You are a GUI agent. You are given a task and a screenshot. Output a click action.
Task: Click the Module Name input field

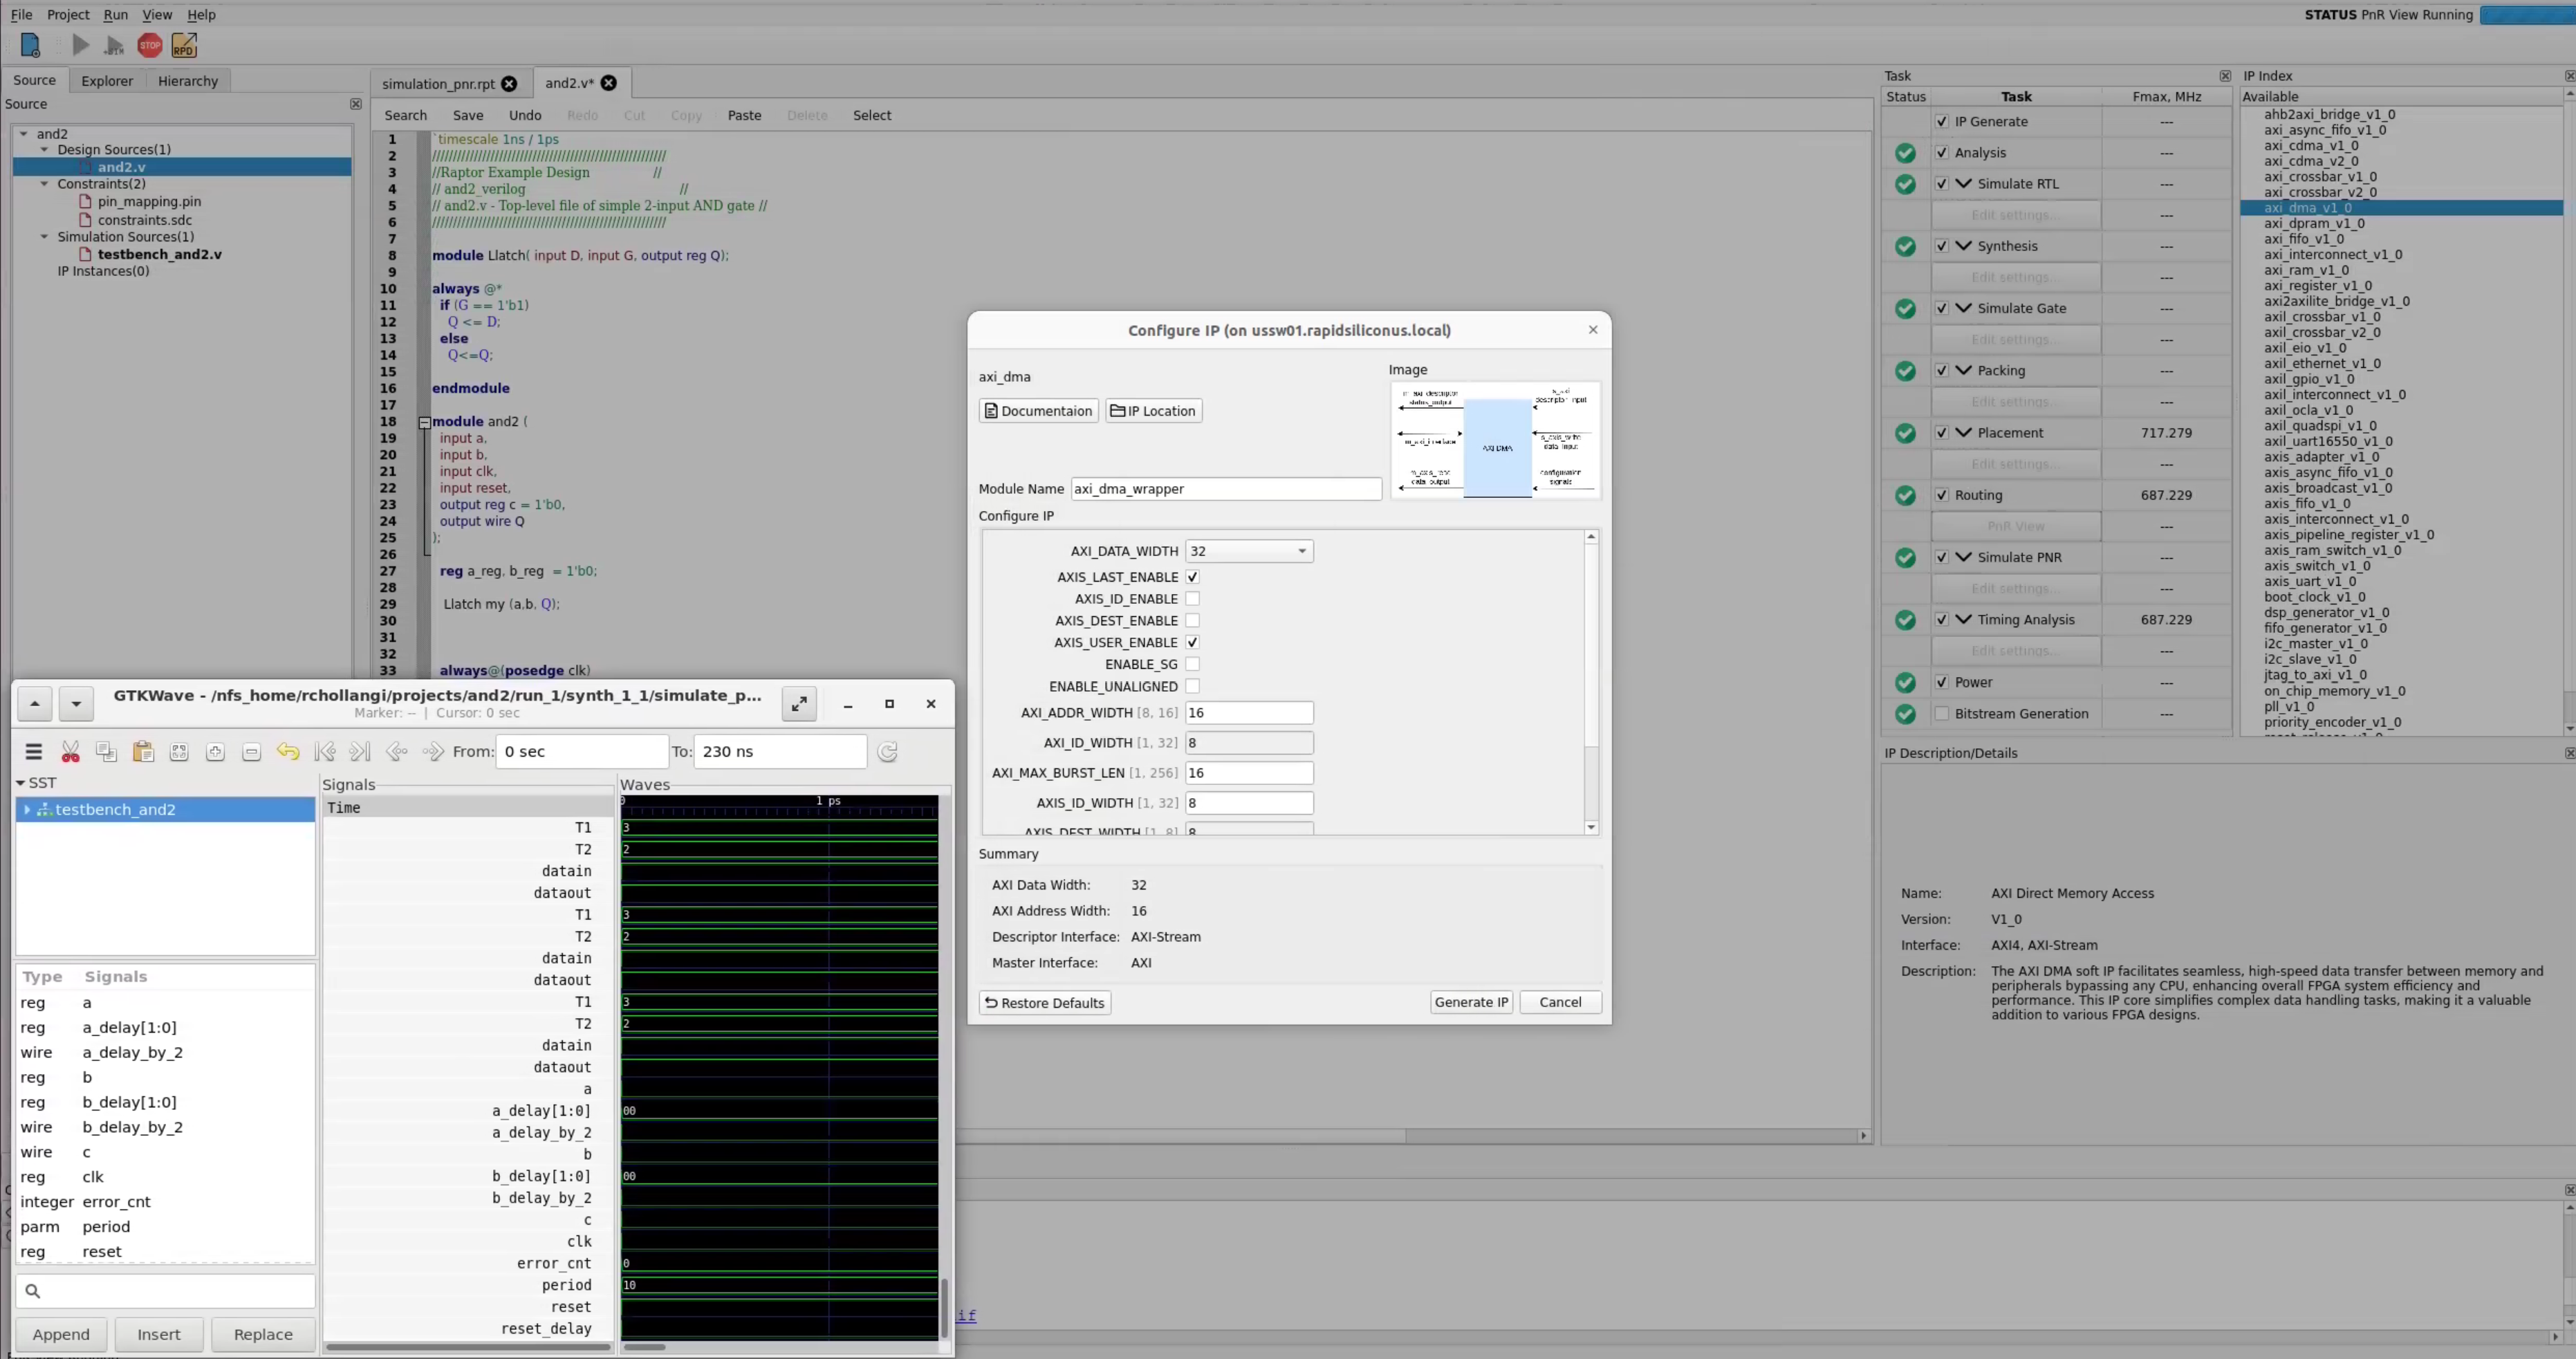pyautogui.click(x=1226, y=489)
